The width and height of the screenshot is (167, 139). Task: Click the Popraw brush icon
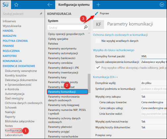click(x=96, y=14)
